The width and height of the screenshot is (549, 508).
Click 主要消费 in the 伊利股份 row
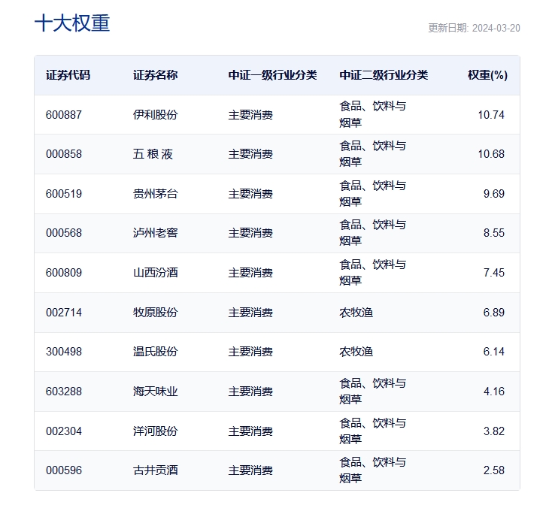(250, 115)
